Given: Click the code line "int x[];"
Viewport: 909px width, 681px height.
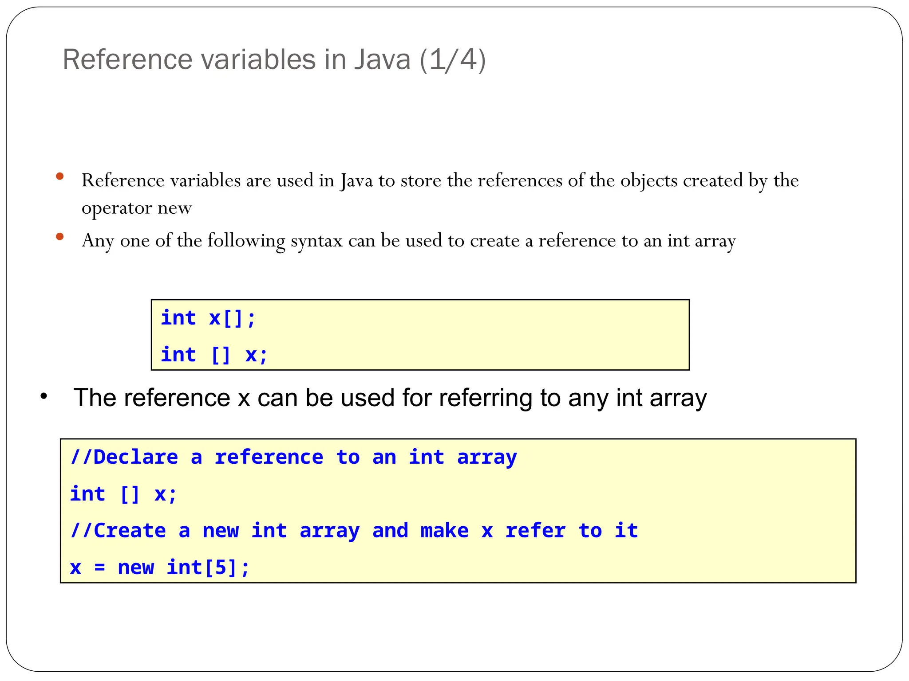Looking at the screenshot, I should 208,318.
